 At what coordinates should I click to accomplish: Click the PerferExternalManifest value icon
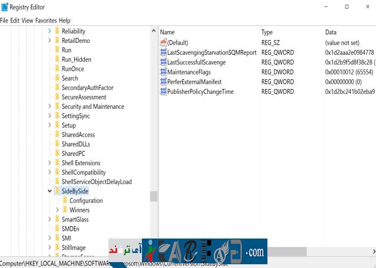163,82
